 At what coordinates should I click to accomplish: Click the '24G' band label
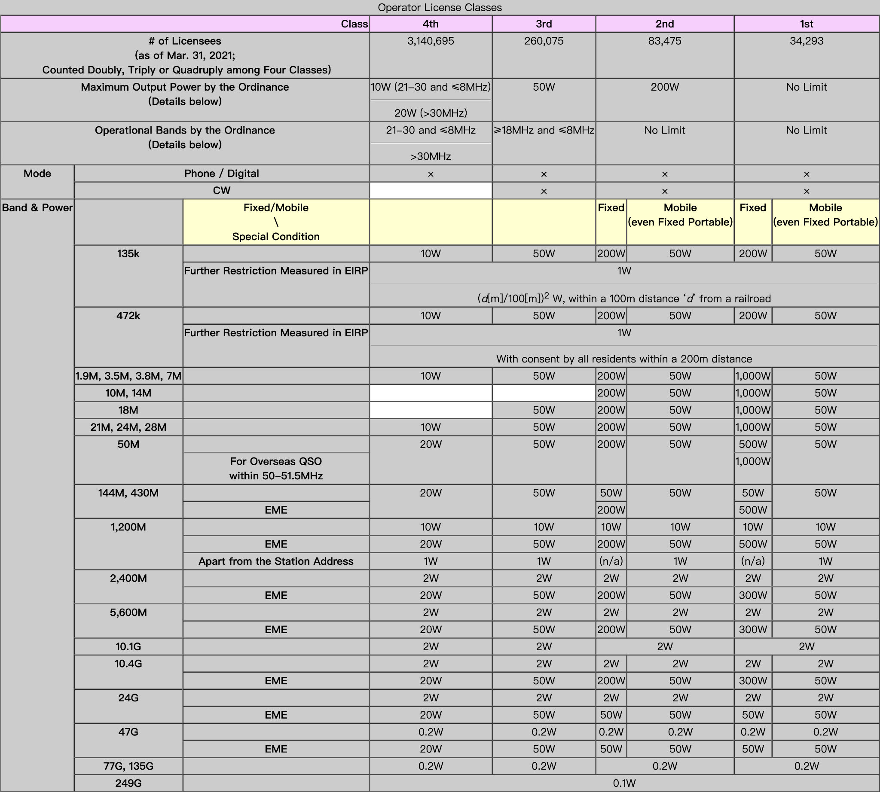coord(128,706)
